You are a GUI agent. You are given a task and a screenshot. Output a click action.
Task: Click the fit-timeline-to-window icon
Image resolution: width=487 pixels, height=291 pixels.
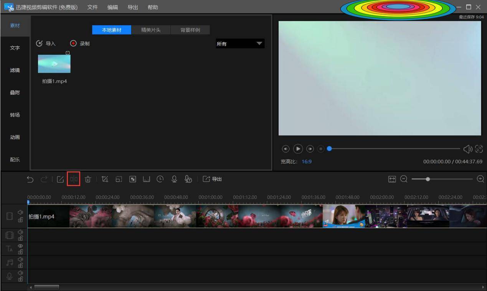[x=392, y=179]
